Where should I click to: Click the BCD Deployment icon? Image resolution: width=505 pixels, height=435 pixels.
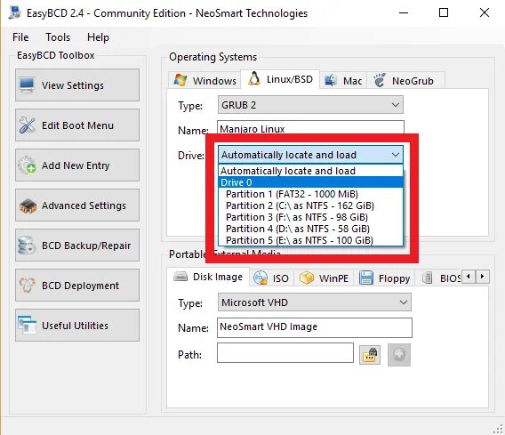(x=27, y=286)
